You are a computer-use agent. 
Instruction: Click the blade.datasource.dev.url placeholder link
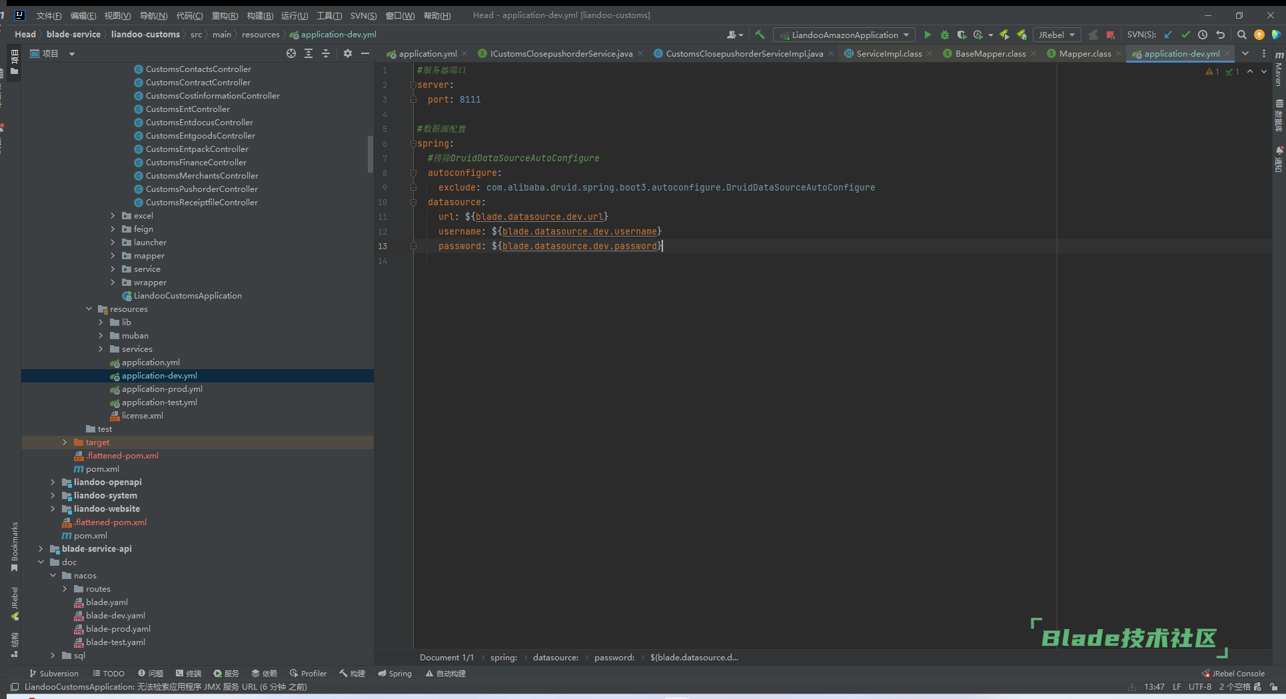click(x=539, y=217)
